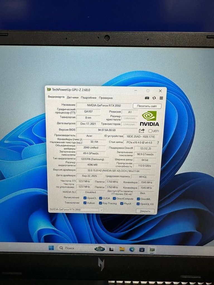Open File Explorer from the taskbar
This screenshot has width=214, height=285.
tap(122, 249)
